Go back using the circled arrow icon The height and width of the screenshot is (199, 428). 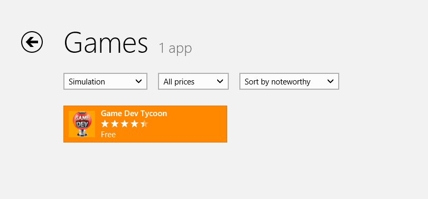pos(32,42)
